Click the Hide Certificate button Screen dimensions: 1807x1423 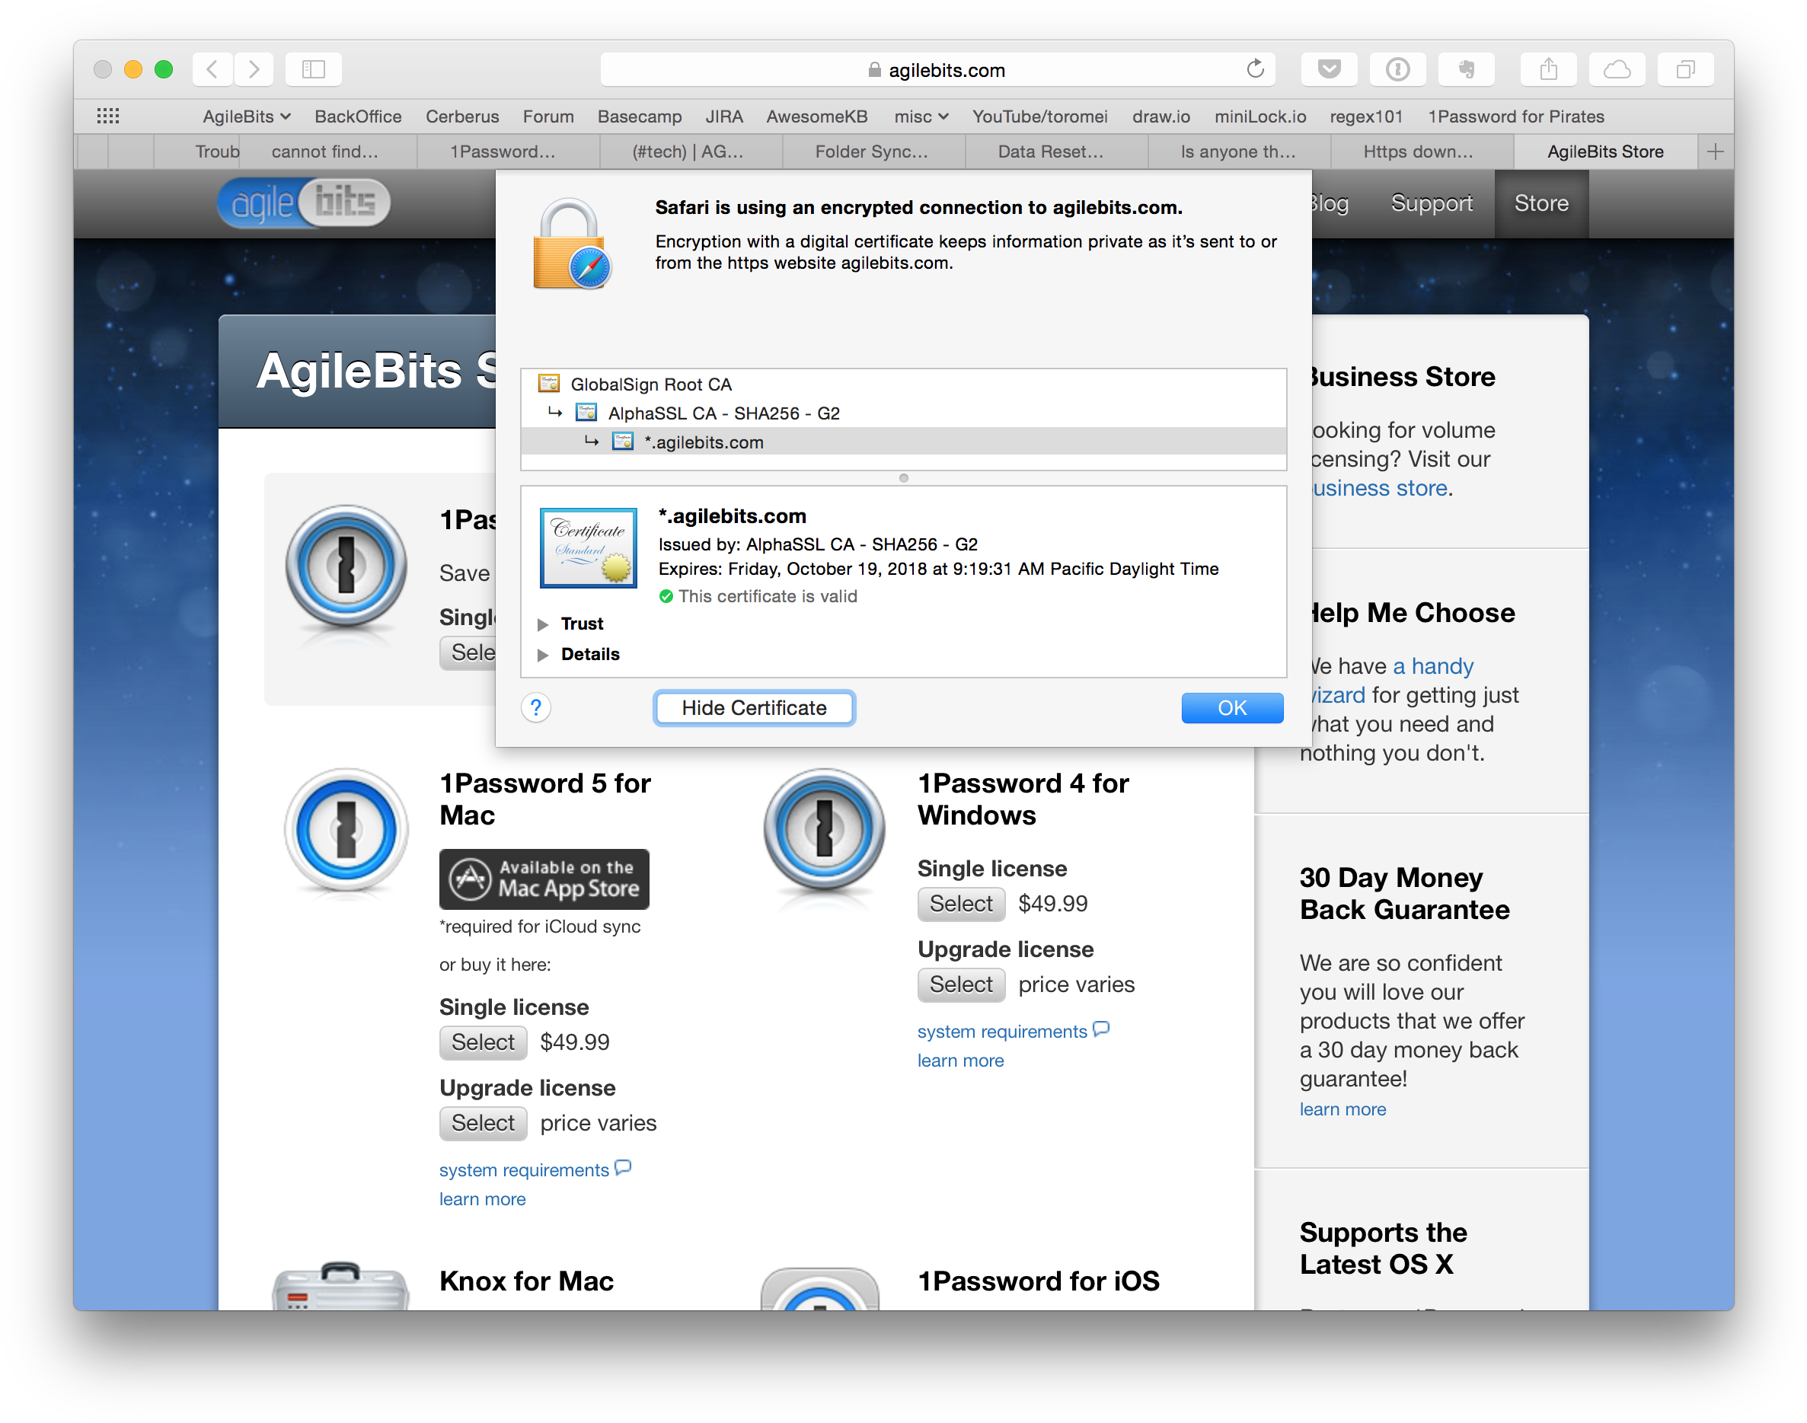[754, 708]
